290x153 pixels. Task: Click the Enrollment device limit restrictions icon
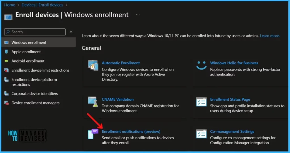[7, 70]
